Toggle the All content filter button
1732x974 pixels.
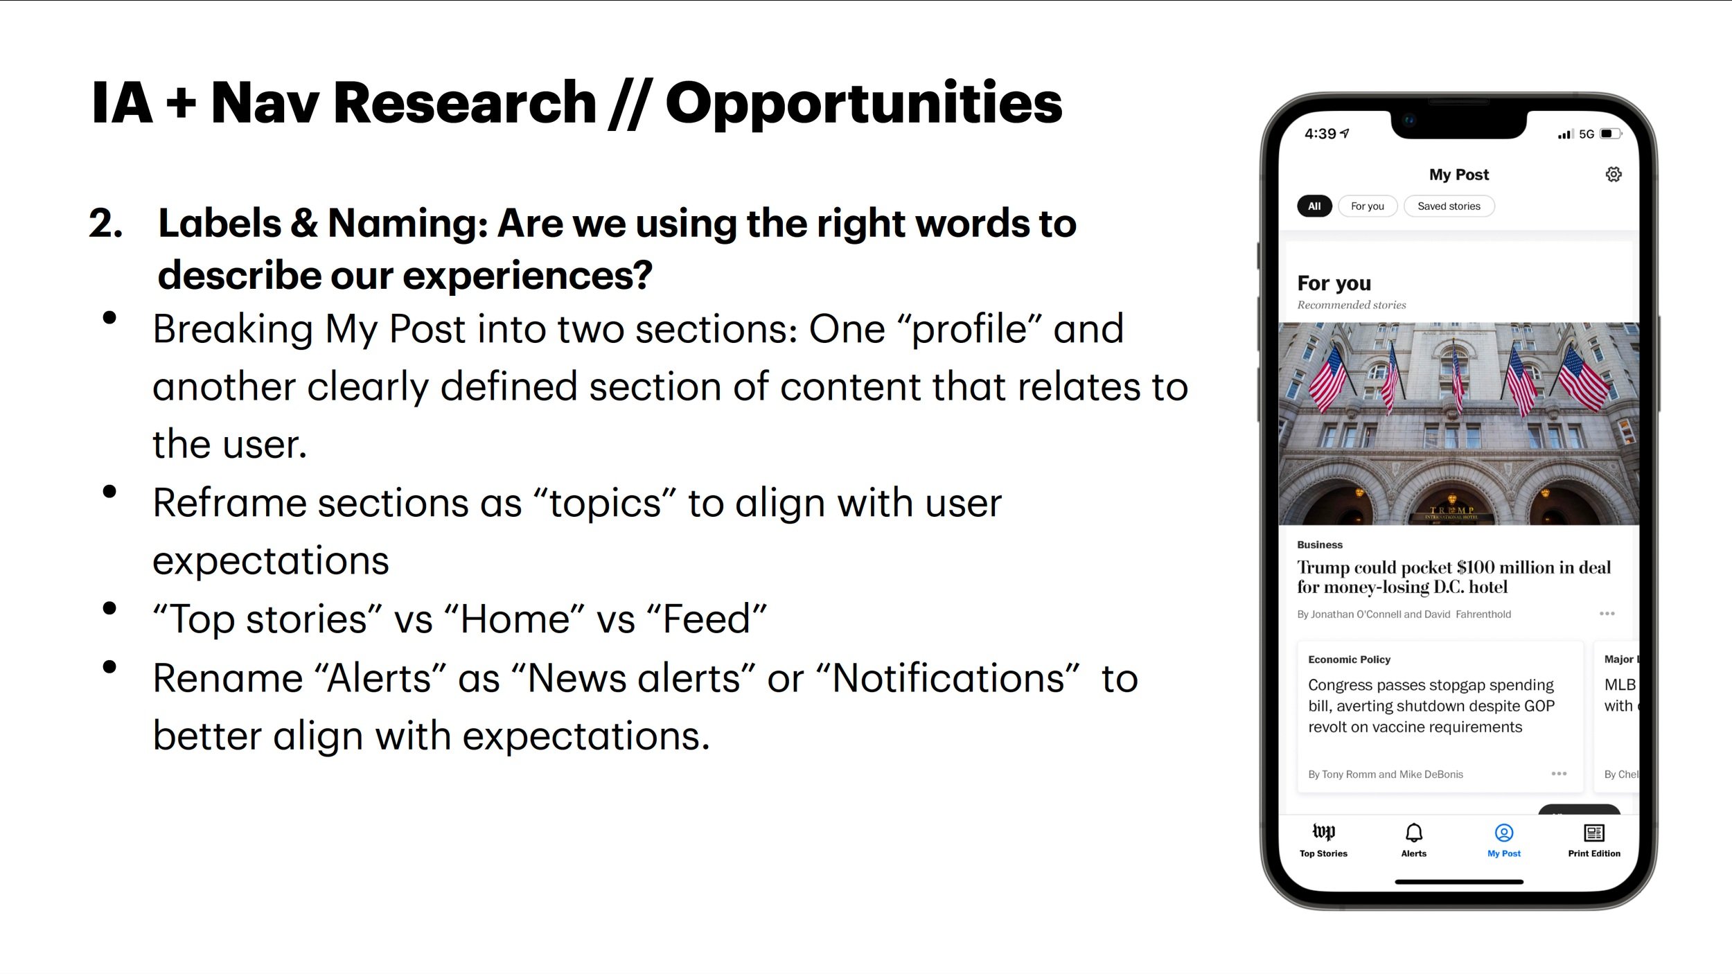pos(1314,206)
